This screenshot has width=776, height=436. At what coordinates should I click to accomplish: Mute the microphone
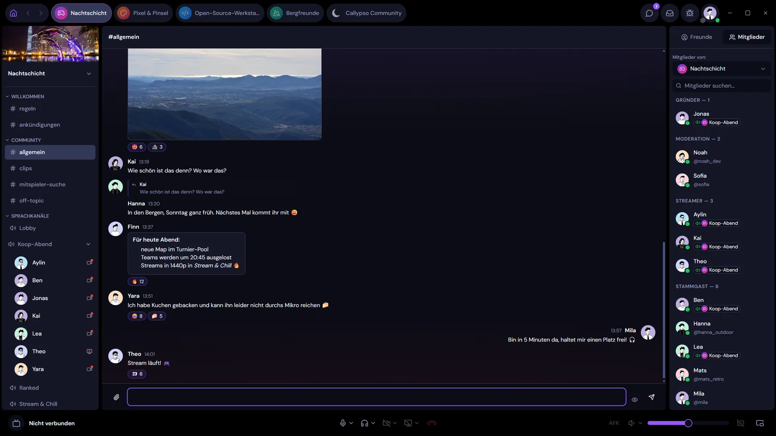click(343, 423)
